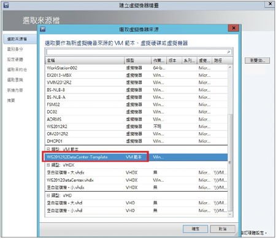Open the 選取雲端 wizard step
276x239 pixels.
click(x=15, y=80)
